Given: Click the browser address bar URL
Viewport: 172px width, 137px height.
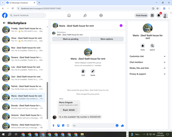Looking at the screenshot, I should 41,9.
